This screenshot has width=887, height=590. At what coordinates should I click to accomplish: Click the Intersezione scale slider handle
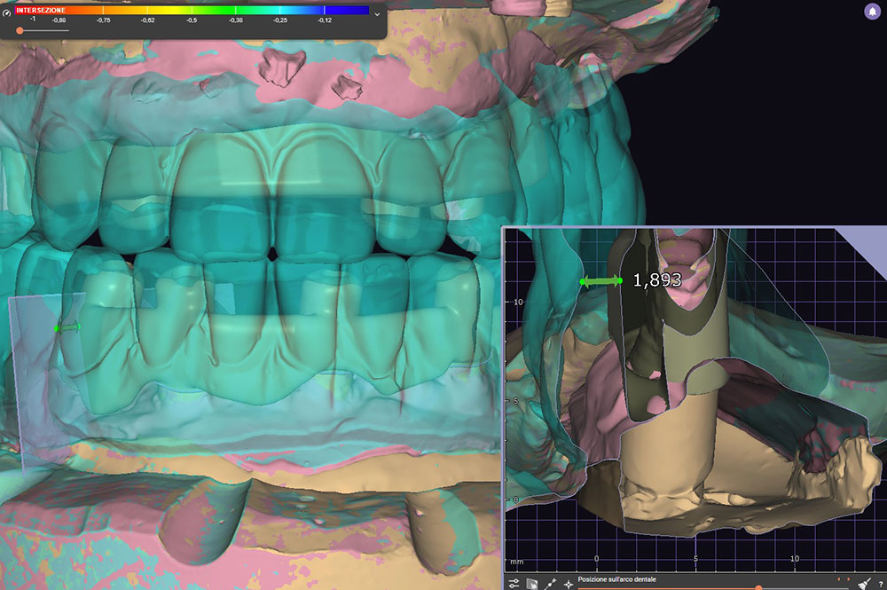coord(20,31)
